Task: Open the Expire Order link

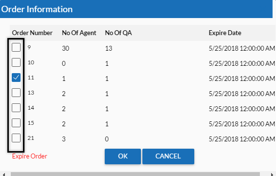Action: click(x=29, y=156)
